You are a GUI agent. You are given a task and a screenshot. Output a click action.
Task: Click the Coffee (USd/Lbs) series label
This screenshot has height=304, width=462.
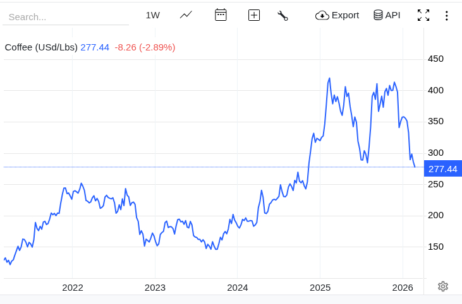[41, 47]
